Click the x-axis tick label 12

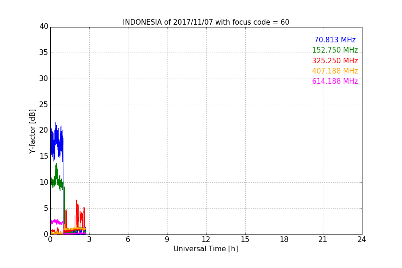[206, 240]
